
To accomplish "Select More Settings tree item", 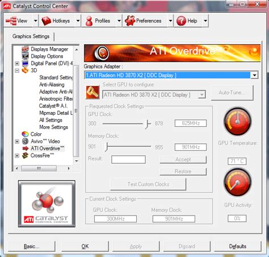I will [53, 127].
